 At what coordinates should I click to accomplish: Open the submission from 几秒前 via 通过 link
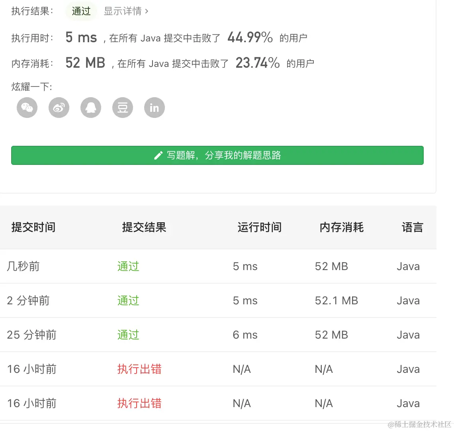point(128,266)
